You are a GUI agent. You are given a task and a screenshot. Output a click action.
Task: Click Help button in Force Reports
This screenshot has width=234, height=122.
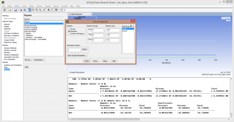click(114, 61)
